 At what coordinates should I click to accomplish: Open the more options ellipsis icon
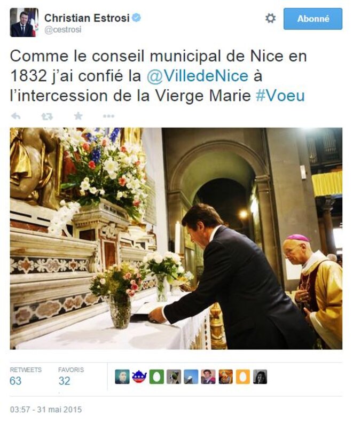[x=109, y=116]
